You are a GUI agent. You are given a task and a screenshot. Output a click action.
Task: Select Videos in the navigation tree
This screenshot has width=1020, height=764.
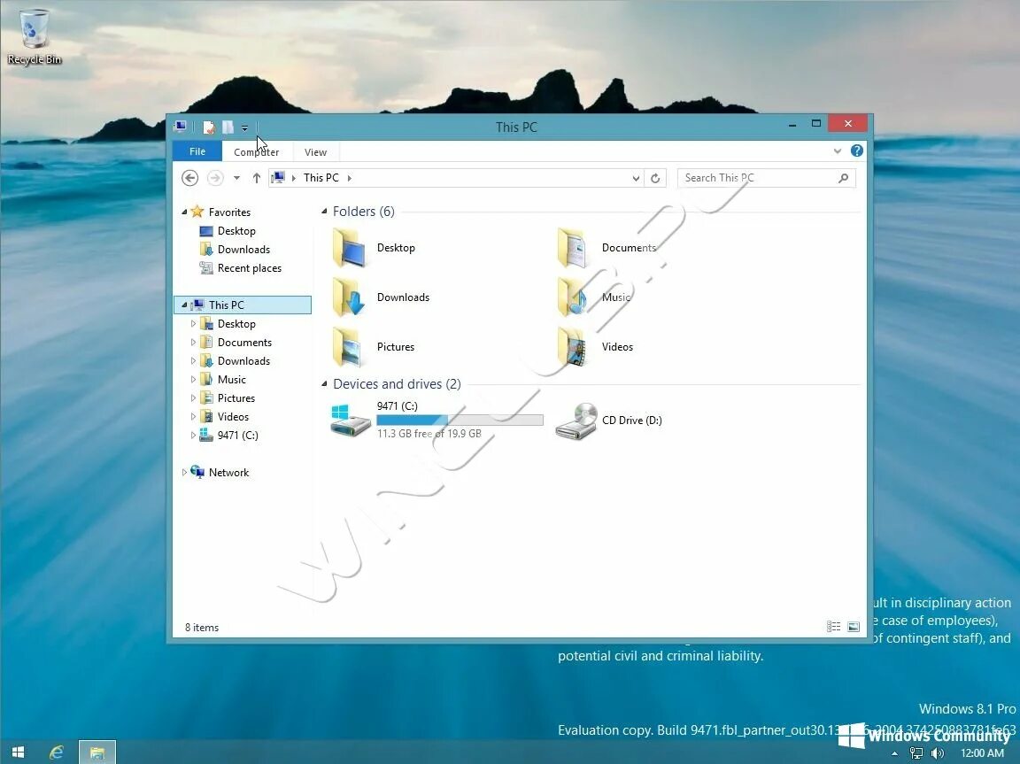(x=233, y=417)
